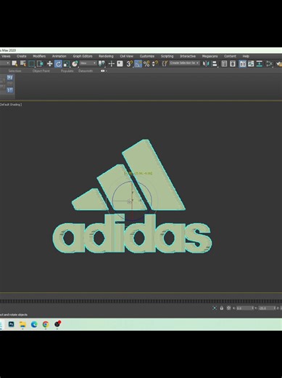Open the Rendering menu
282x378 pixels.
[x=106, y=56]
